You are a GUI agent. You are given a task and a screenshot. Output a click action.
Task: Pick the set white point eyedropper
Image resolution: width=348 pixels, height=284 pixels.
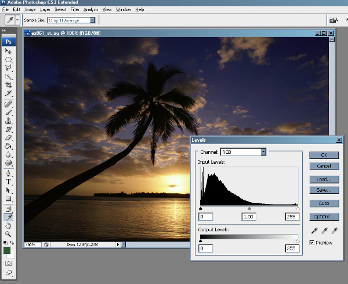(334, 231)
